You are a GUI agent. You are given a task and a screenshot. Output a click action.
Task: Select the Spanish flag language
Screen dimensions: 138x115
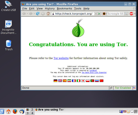[65, 81]
